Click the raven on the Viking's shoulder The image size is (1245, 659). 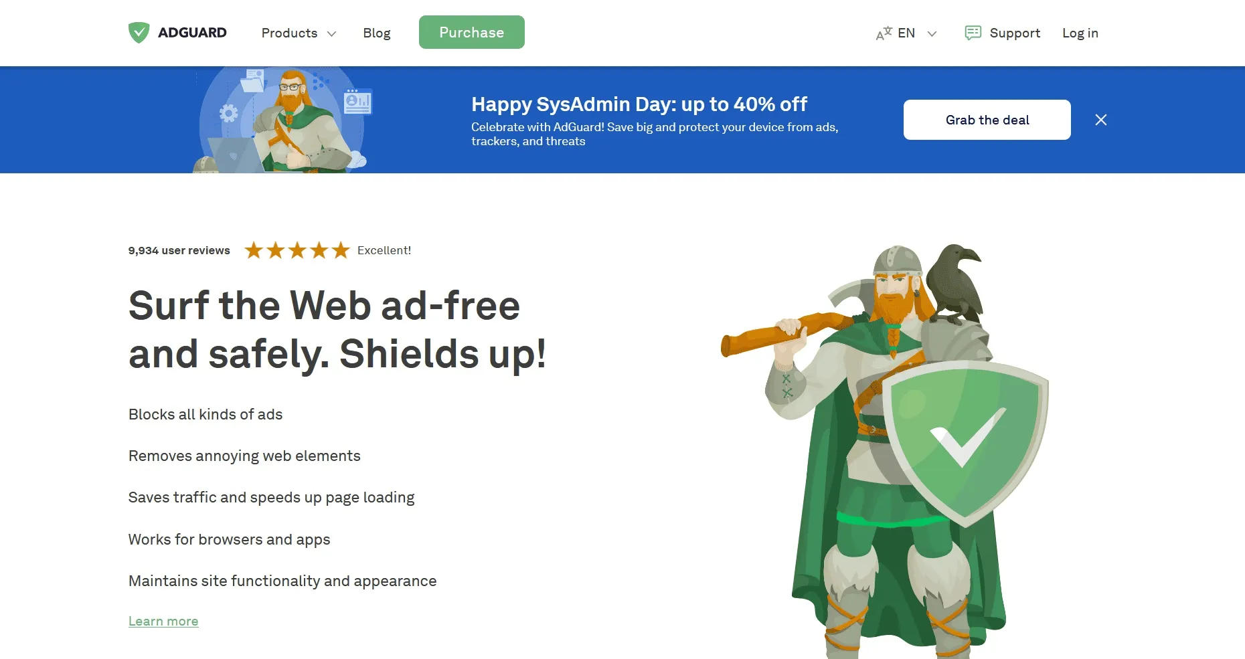click(x=956, y=282)
